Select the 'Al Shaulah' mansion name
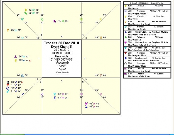Viewport: 174px width, 135px height. (159, 16)
